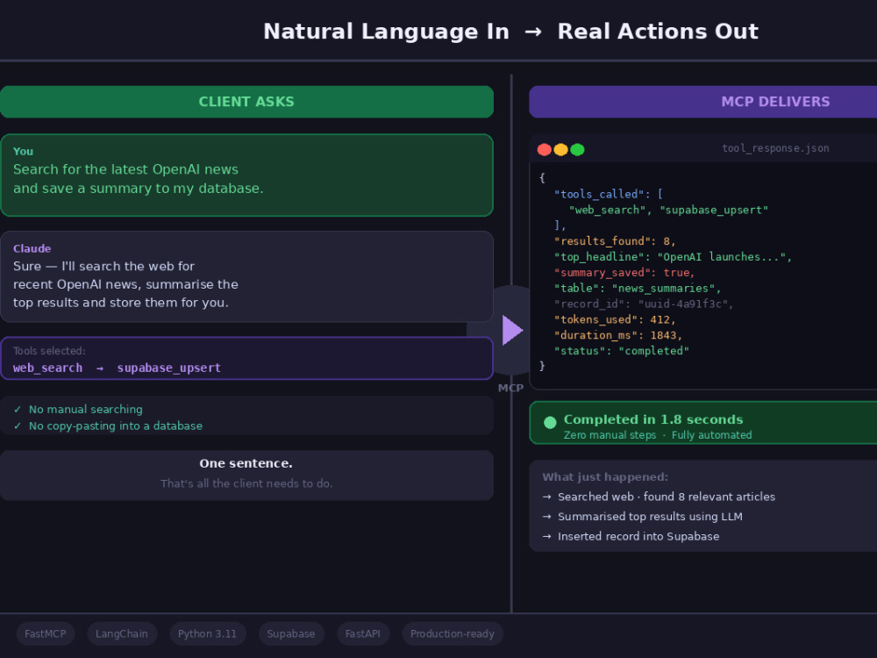877x658 pixels.
Task: Click the "summary_saved": true JSON line
Action: pyautogui.click(x=624, y=273)
